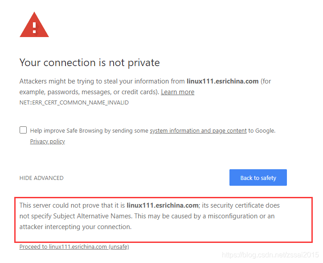Proceed to linux111.esrichina.com (unsafe)
Image resolution: width=323 pixels, height=263 pixels.
tap(74, 246)
